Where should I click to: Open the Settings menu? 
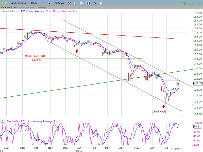(x=60, y=3)
